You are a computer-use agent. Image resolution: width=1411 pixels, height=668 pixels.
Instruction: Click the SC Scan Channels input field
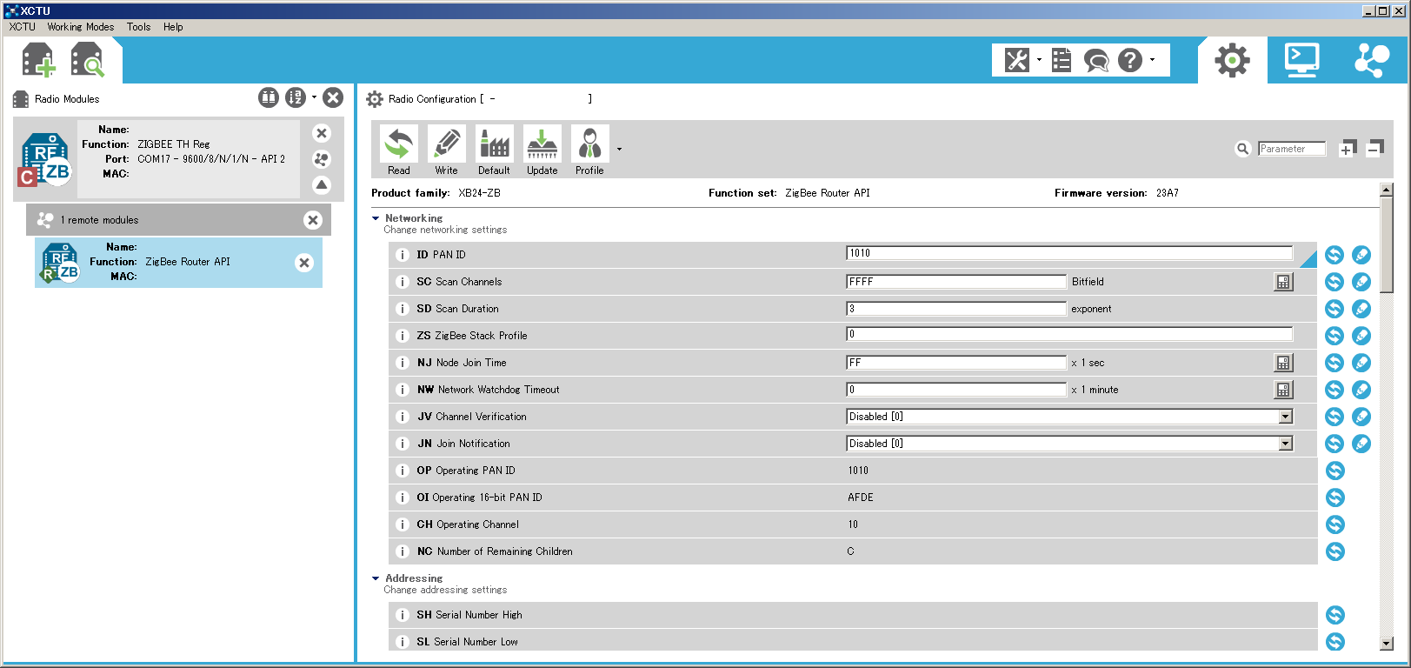pyautogui.click(x=956, y=282)
